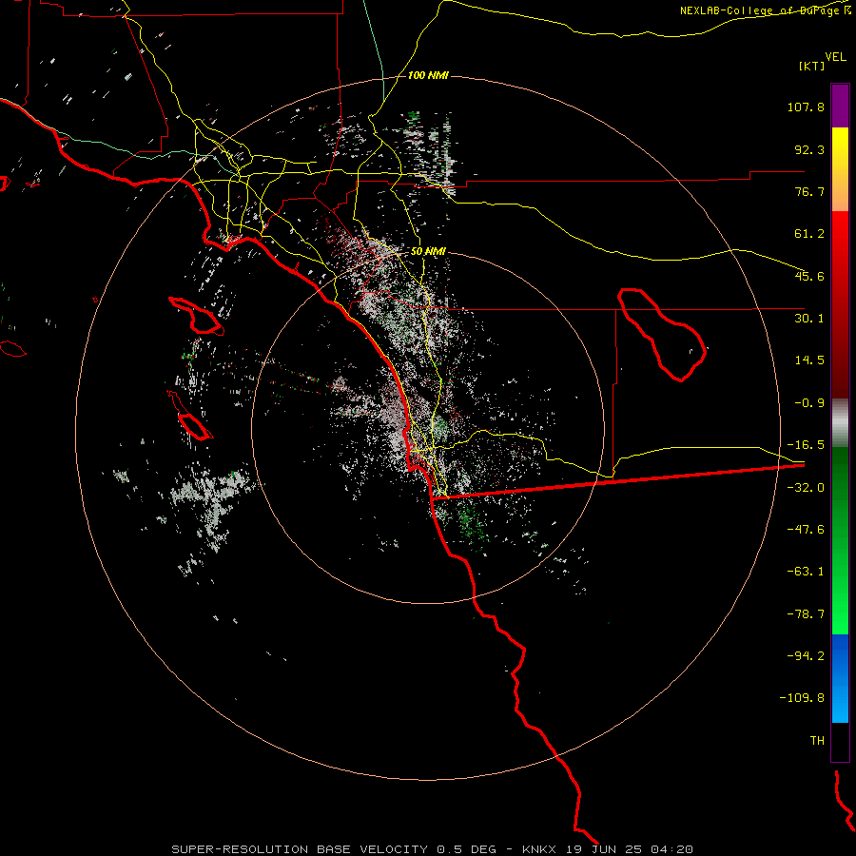Click the 76.7 velocity scale value
The image size is (856, 856).
click(809, 191)
